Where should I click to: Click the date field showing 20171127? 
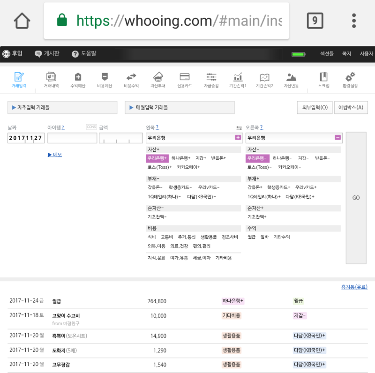pyautogui.click(x=26, y=138)
